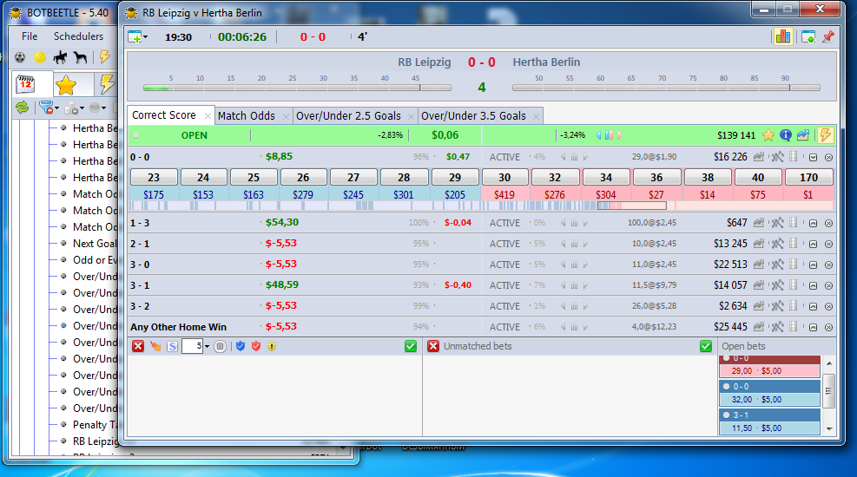Open add market window dropdown
Screen dimensions: 857x477
coord(138,37)
